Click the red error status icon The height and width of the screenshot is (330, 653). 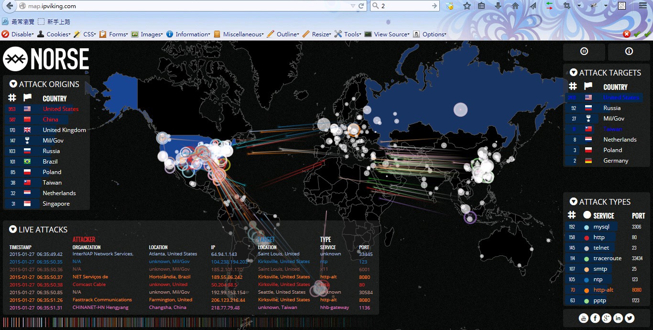click(x=627, y=34)
